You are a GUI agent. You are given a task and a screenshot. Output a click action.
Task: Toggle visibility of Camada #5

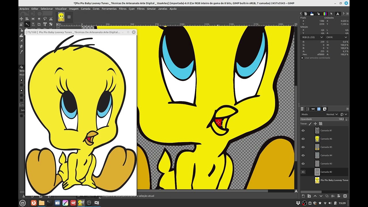click(x=303, y=147)
